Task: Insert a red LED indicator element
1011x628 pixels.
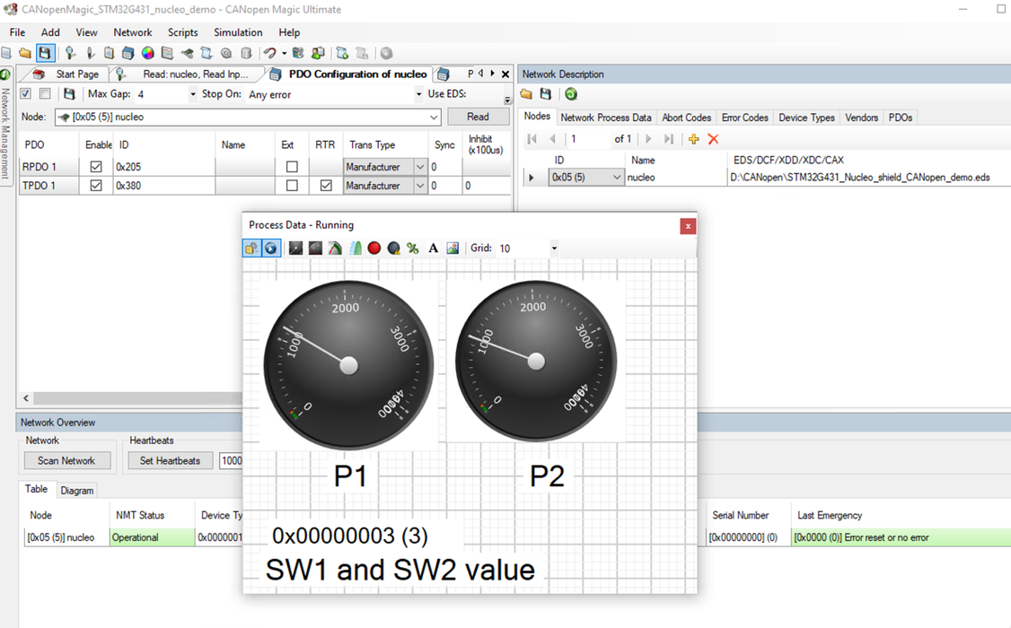Action: [374, 248]
